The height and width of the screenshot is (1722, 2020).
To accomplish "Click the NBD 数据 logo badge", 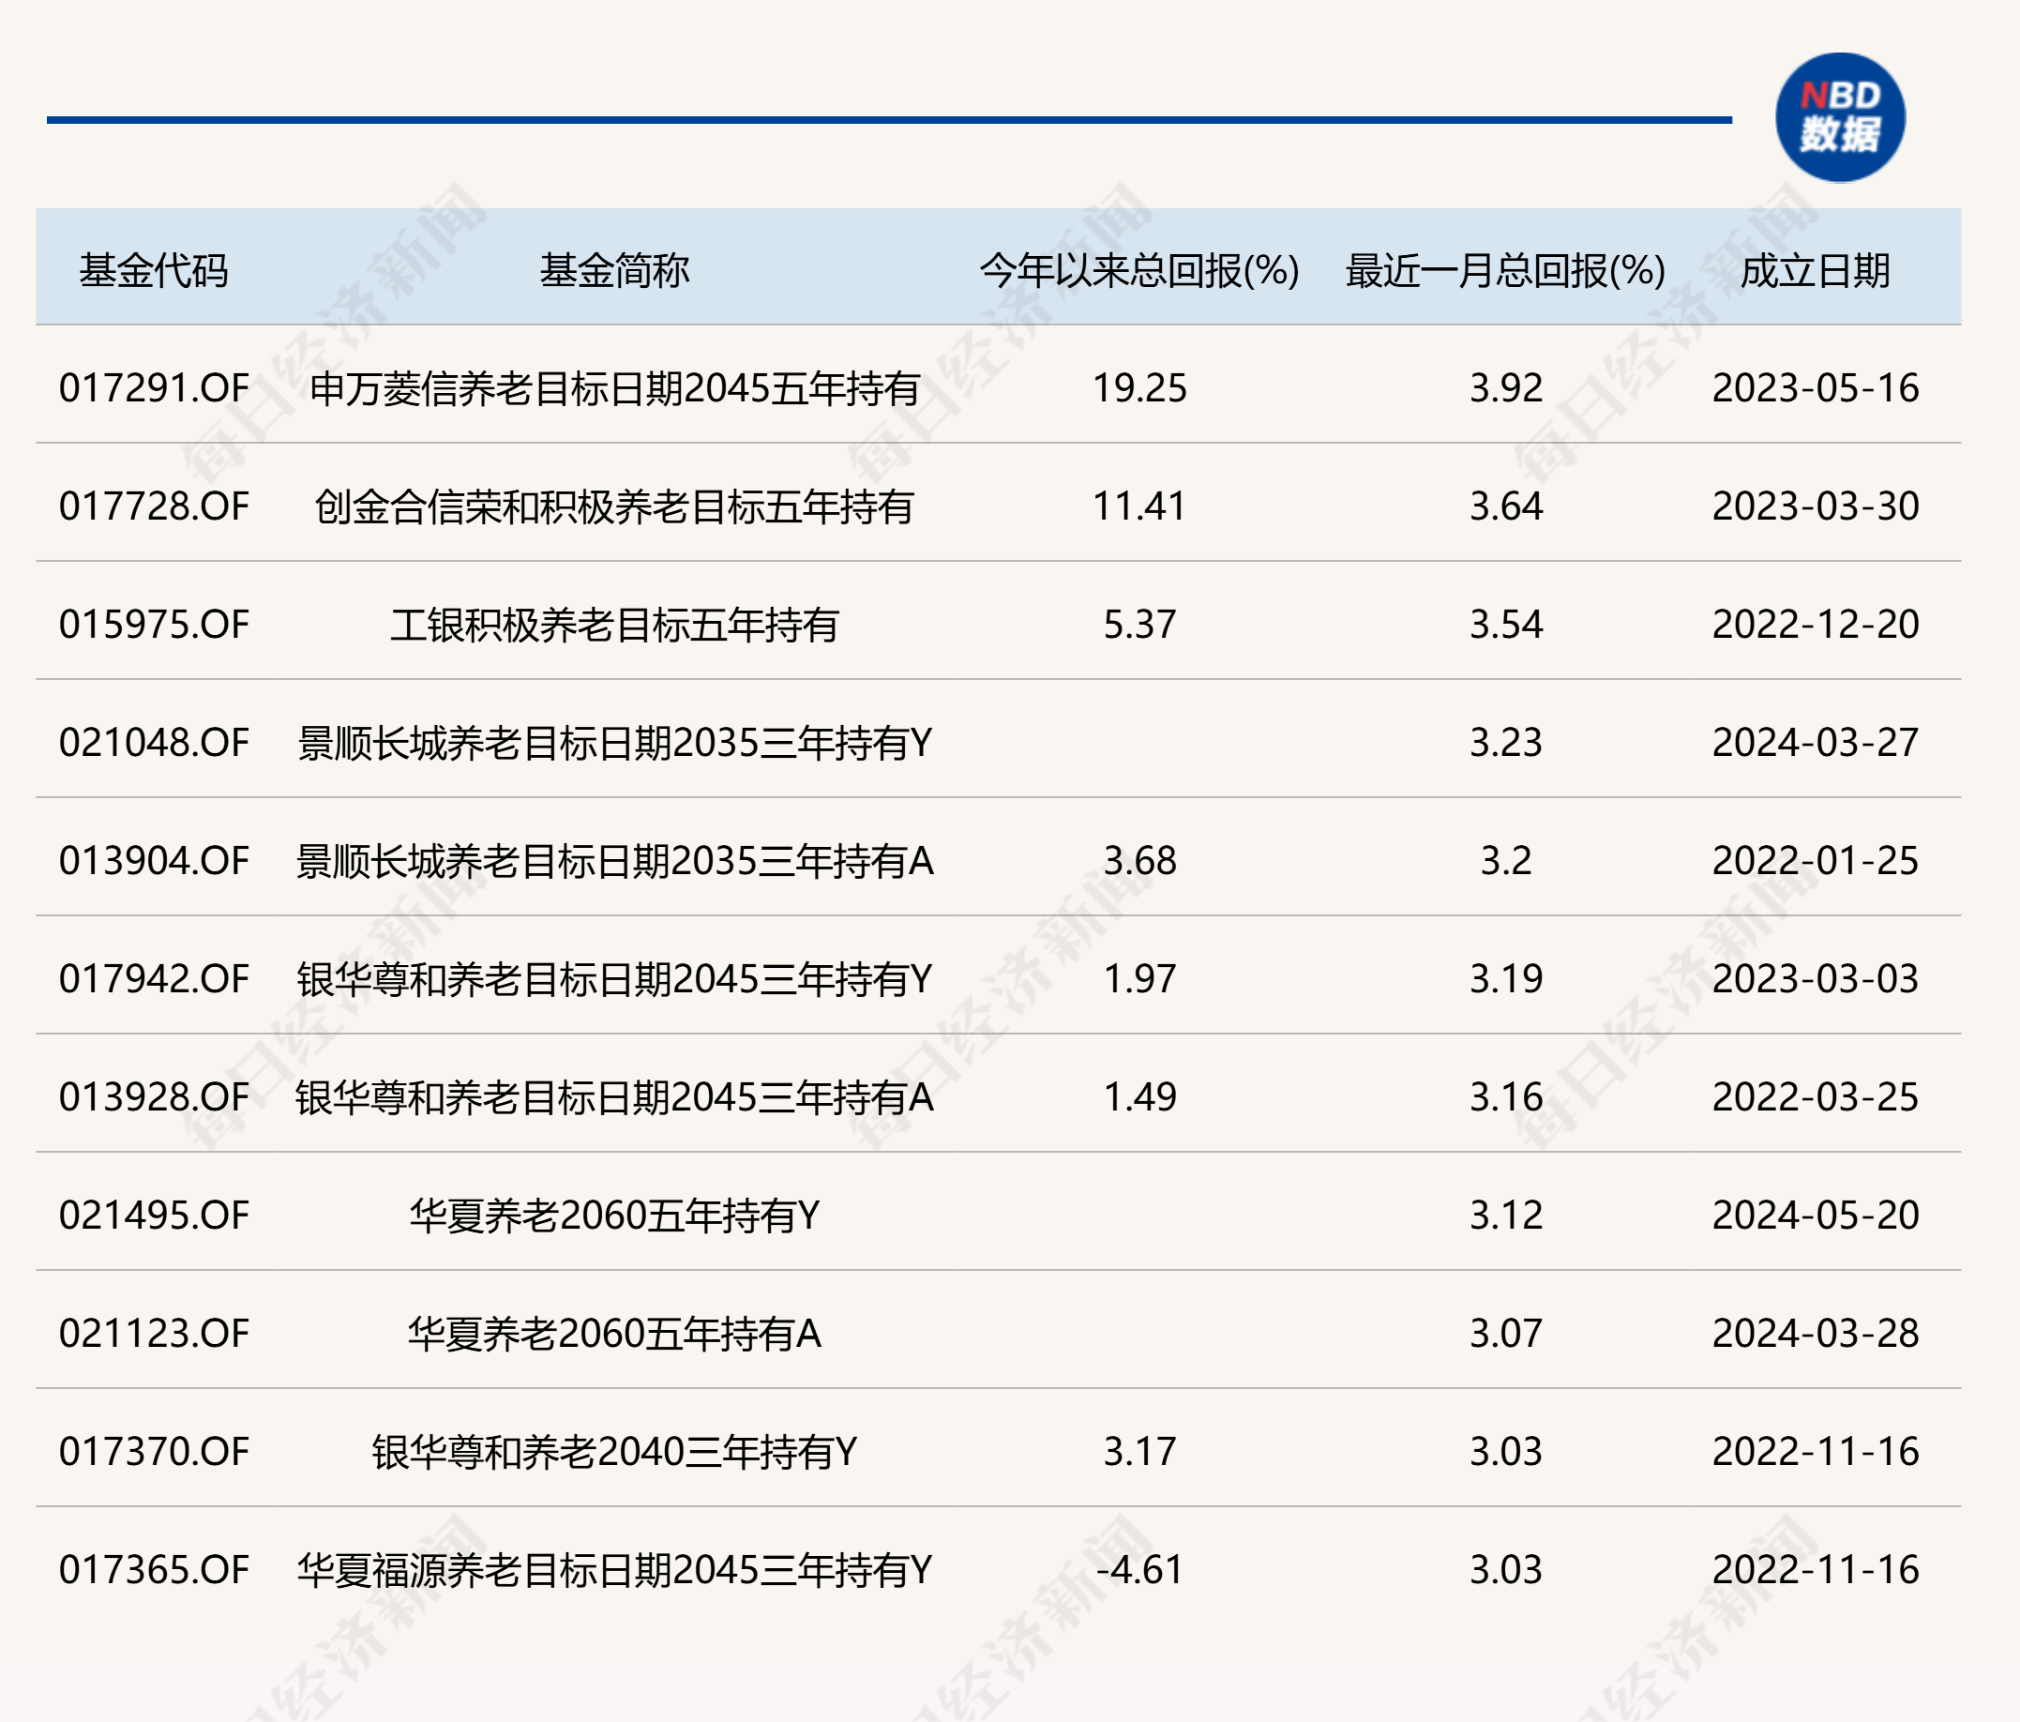I will 1840,117.
